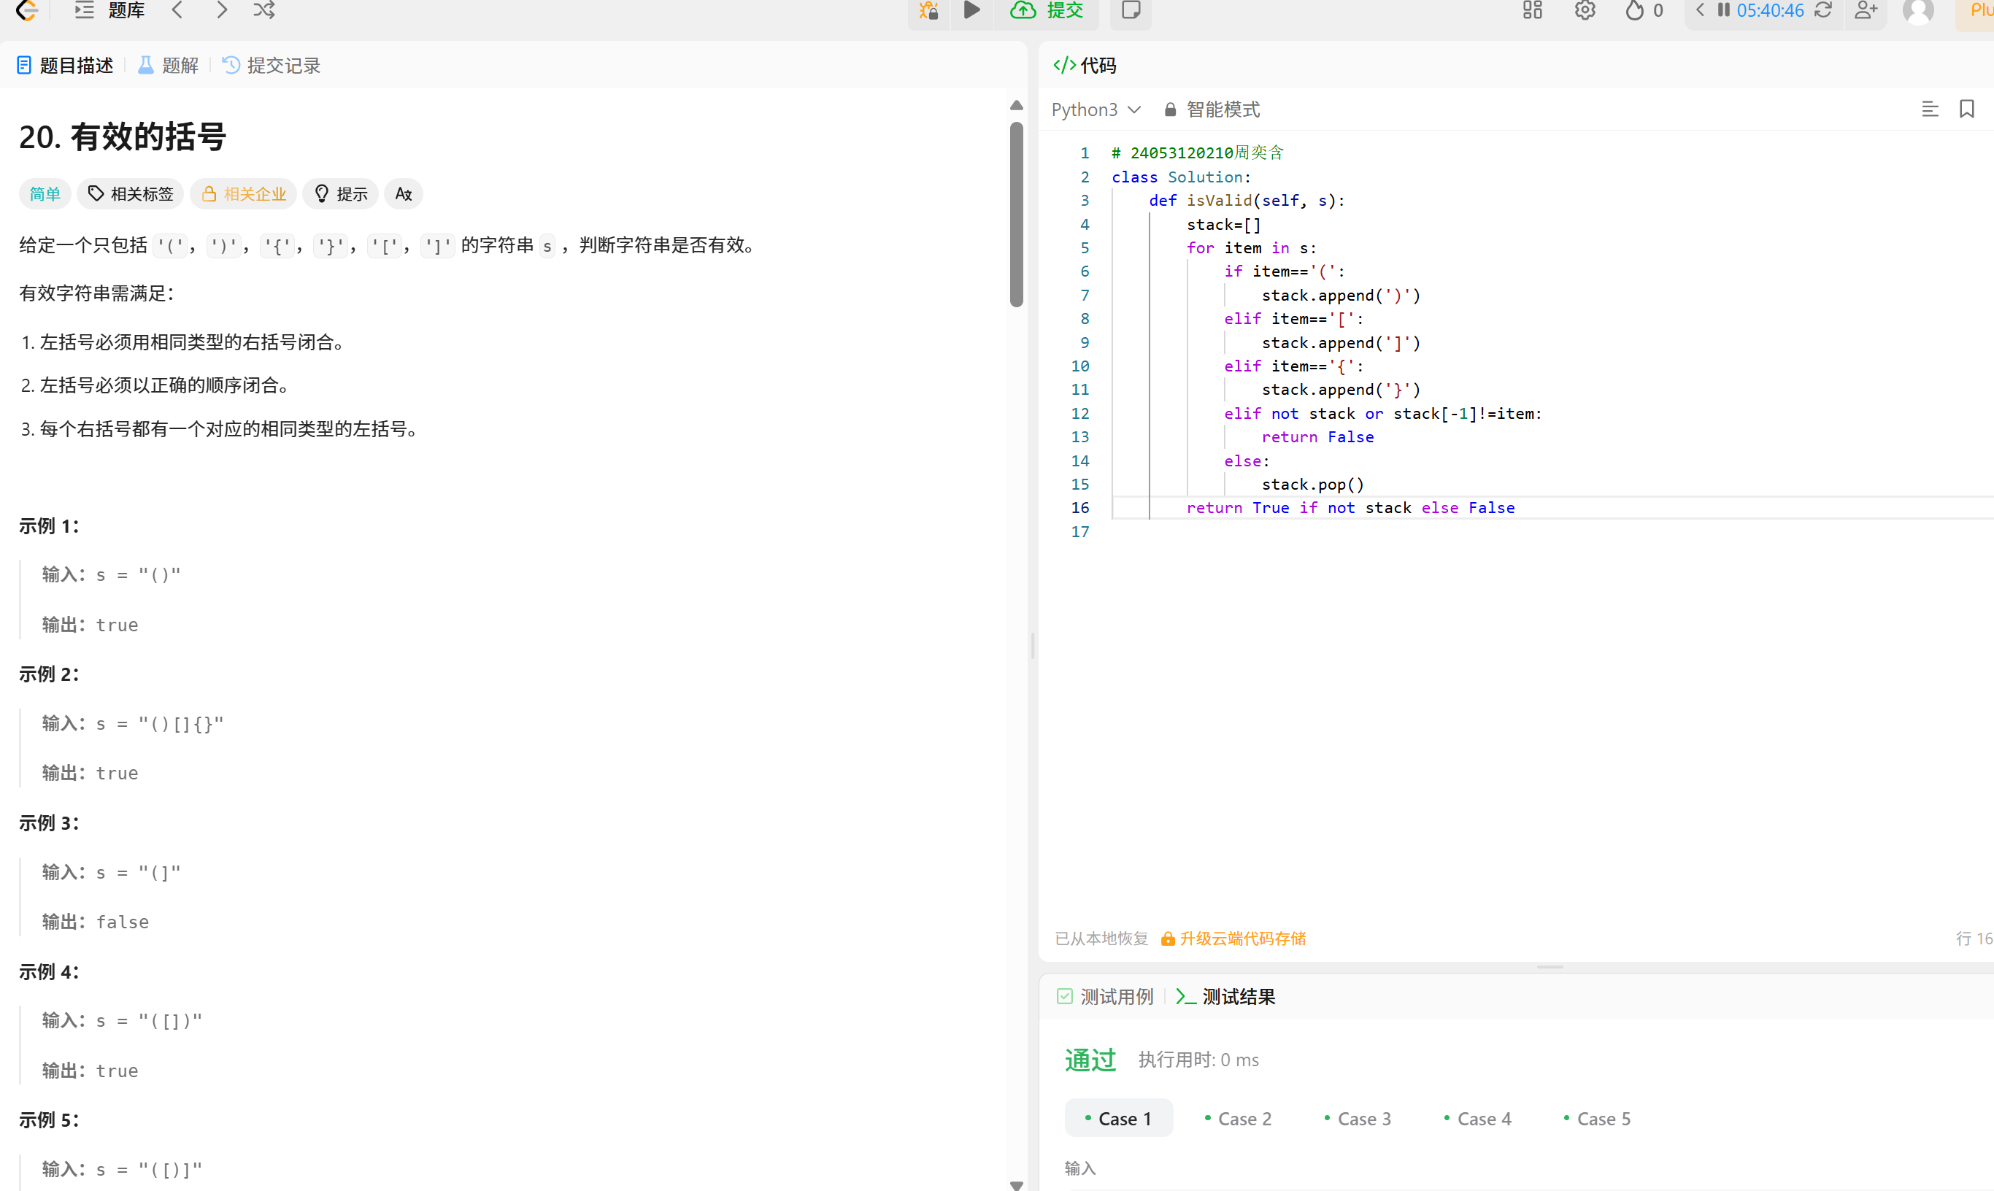Click the 提交 submit button
This screenshot has width=1994, height=1191.
(x=1047, y=10)
